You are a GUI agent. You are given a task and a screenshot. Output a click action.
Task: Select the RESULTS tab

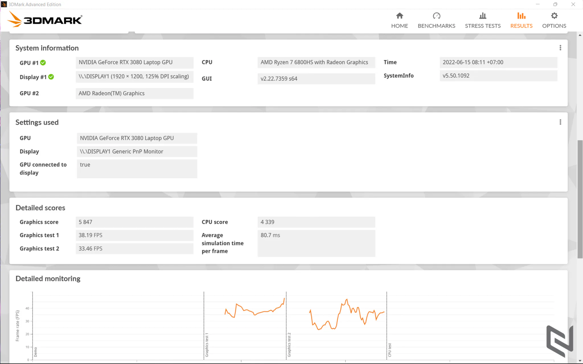click(x=521, y=26)
